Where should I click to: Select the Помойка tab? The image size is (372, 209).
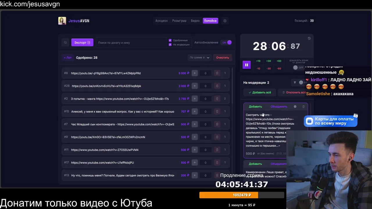(x=210, y=21)
